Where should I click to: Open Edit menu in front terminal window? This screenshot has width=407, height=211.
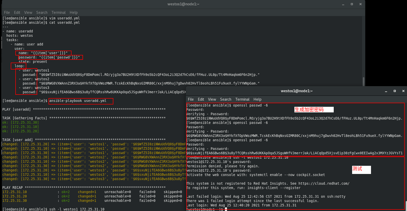click(201, 99)
